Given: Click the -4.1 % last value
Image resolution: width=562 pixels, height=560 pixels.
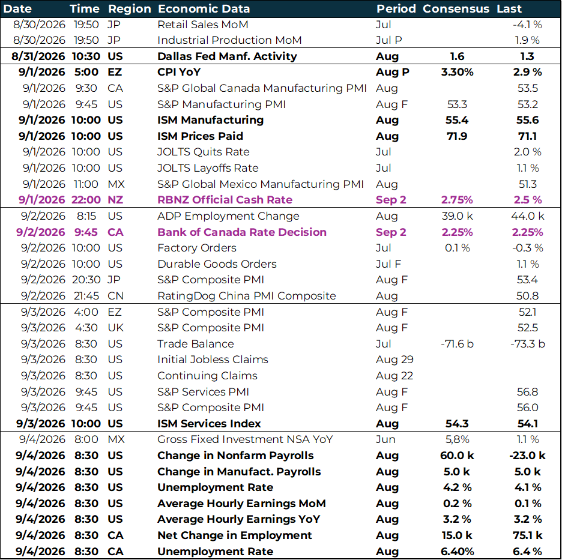Looking at the screenshot, I should click(x=528, y=25).
